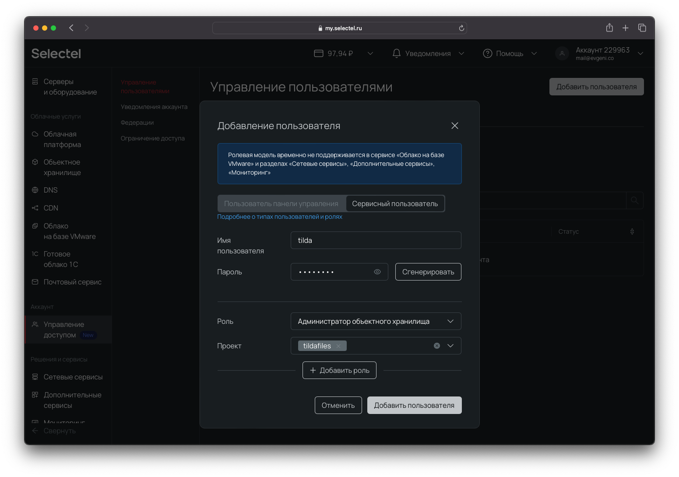Open Уведомления аккаунта submenu item
The width and height of the screenshot is (679, 477).
coord(154,107)
